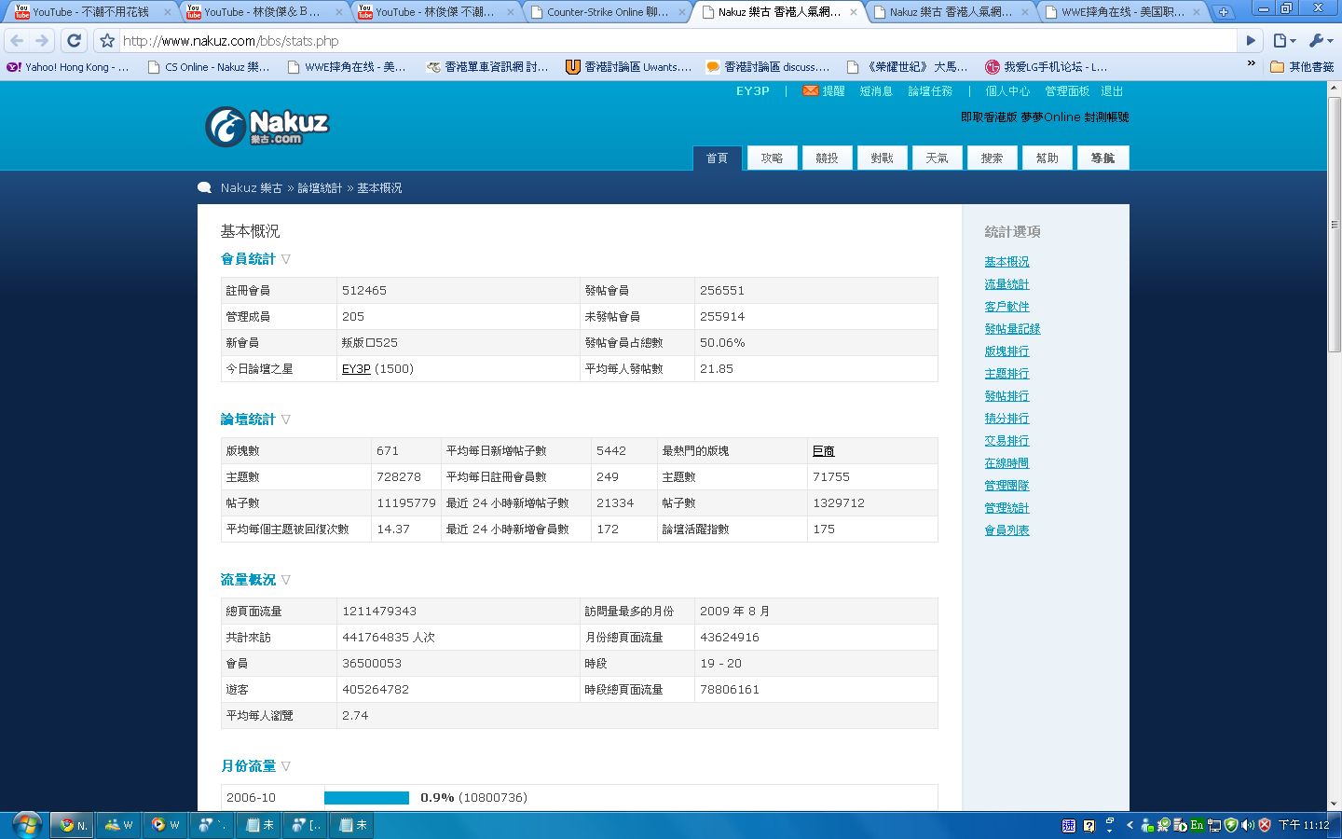Viewport: 1342px width, 839px height.
Task: Open the page menu icon
Action: 1284,41
